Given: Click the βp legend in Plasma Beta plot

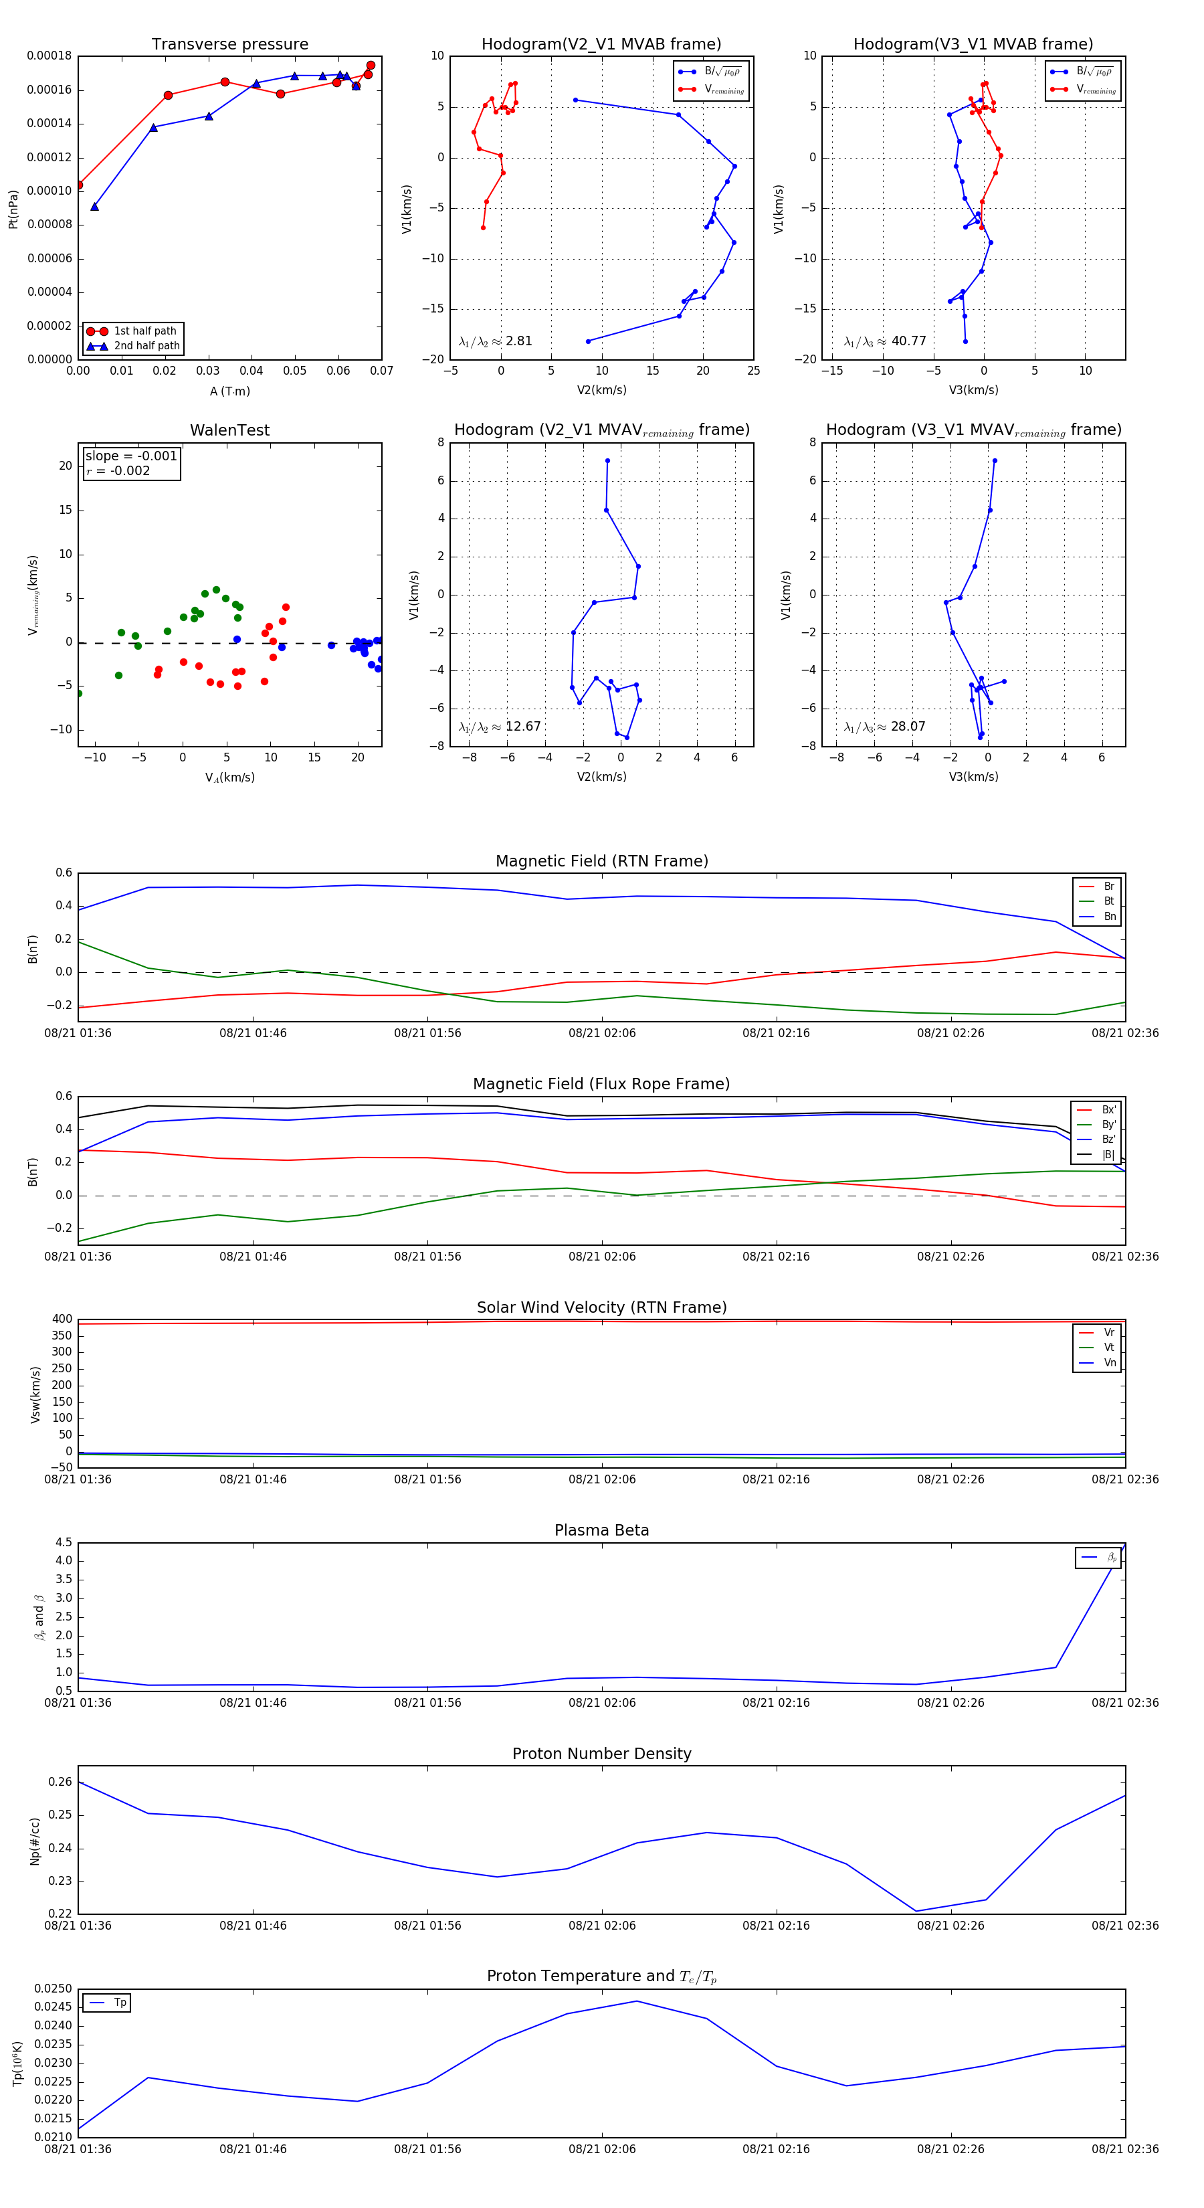Looking at the screenshot, I should point(1098,1558).
